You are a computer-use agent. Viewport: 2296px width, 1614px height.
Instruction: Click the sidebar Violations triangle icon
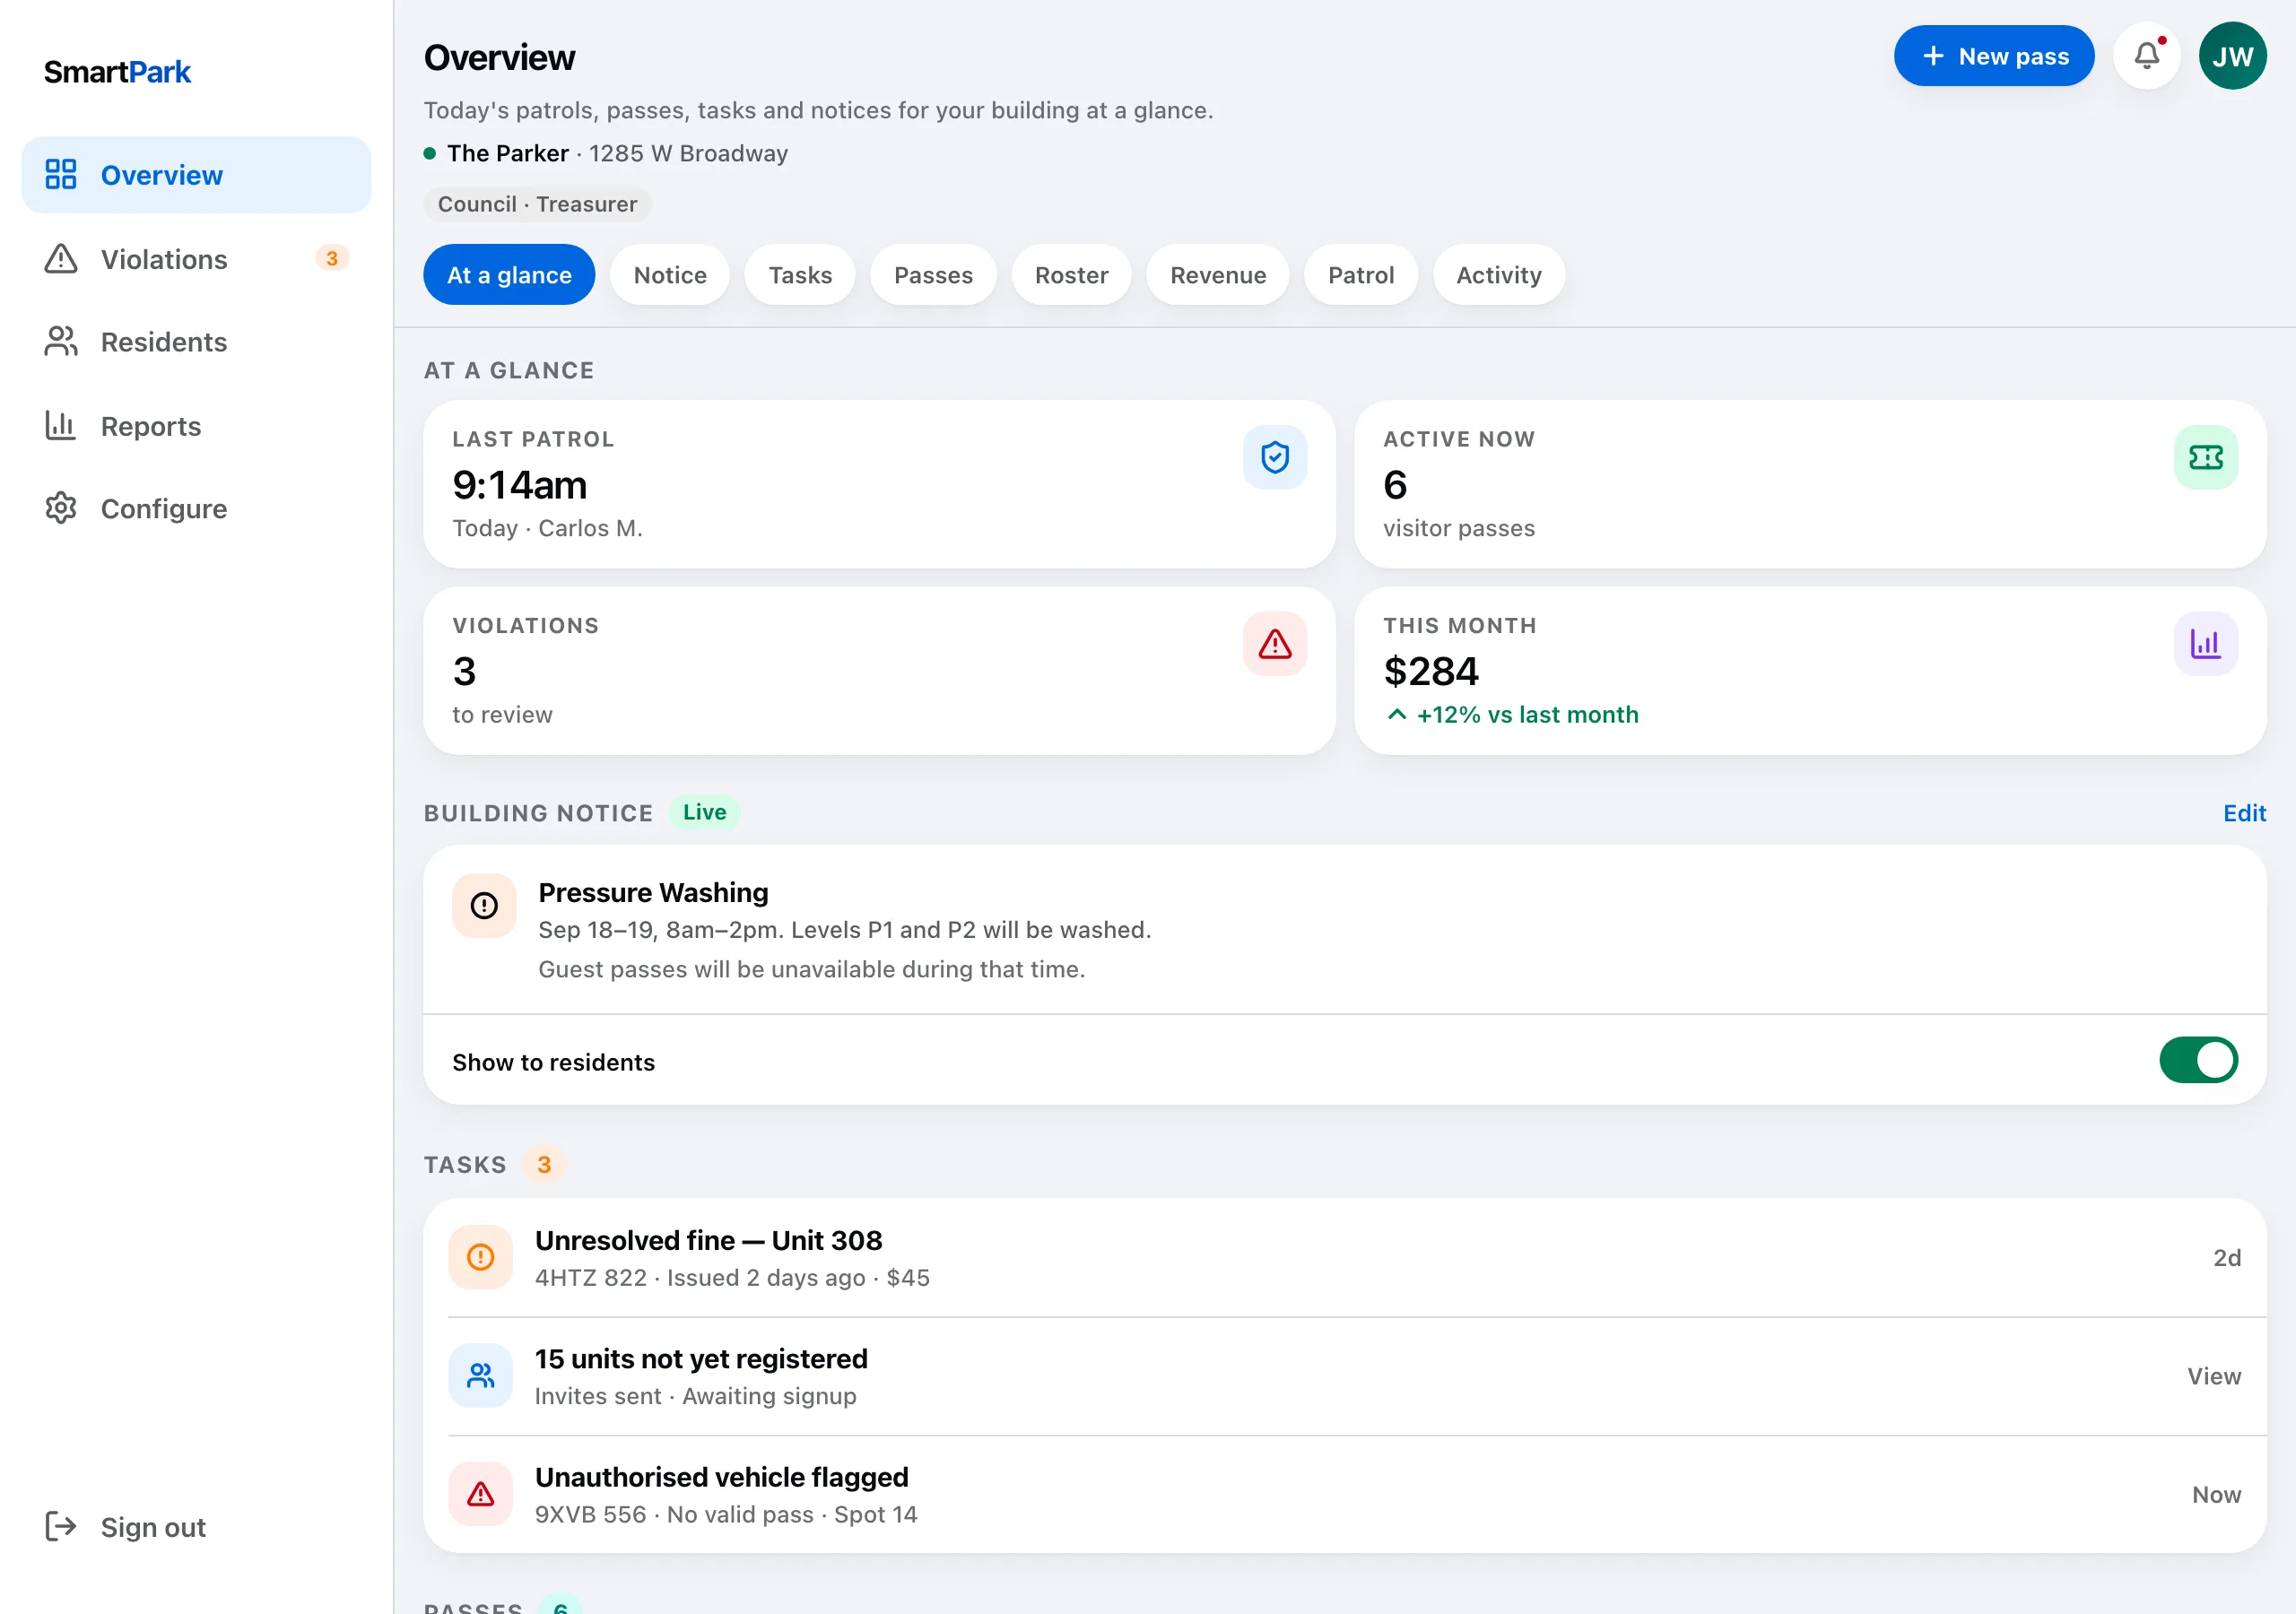click(61, 259)
